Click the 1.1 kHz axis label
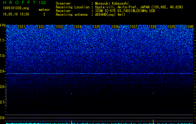 click(3, 40)
